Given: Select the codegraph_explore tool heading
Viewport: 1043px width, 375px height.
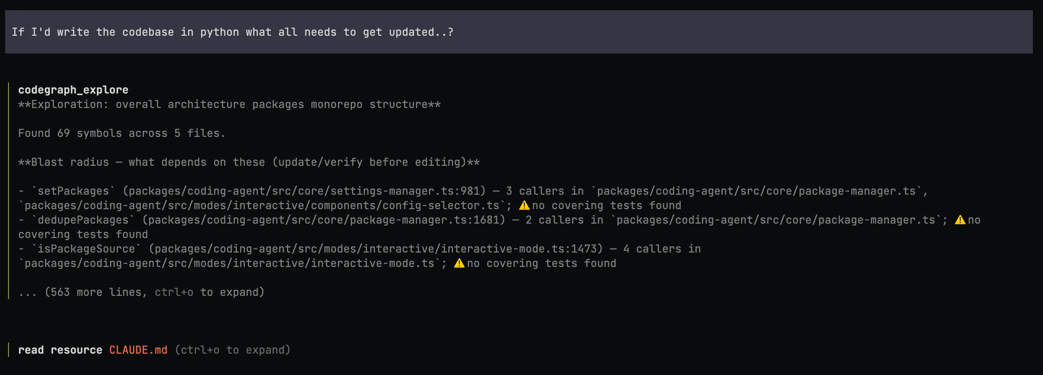Looking at the screenshot, I should pyautogui.click(x=73, y=90).
